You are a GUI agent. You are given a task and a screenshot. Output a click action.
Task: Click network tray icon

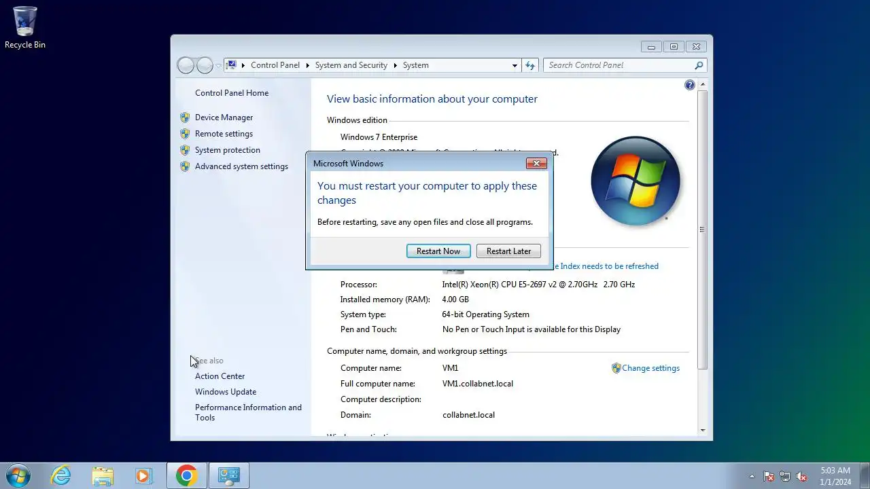click(x=785, y=476)
